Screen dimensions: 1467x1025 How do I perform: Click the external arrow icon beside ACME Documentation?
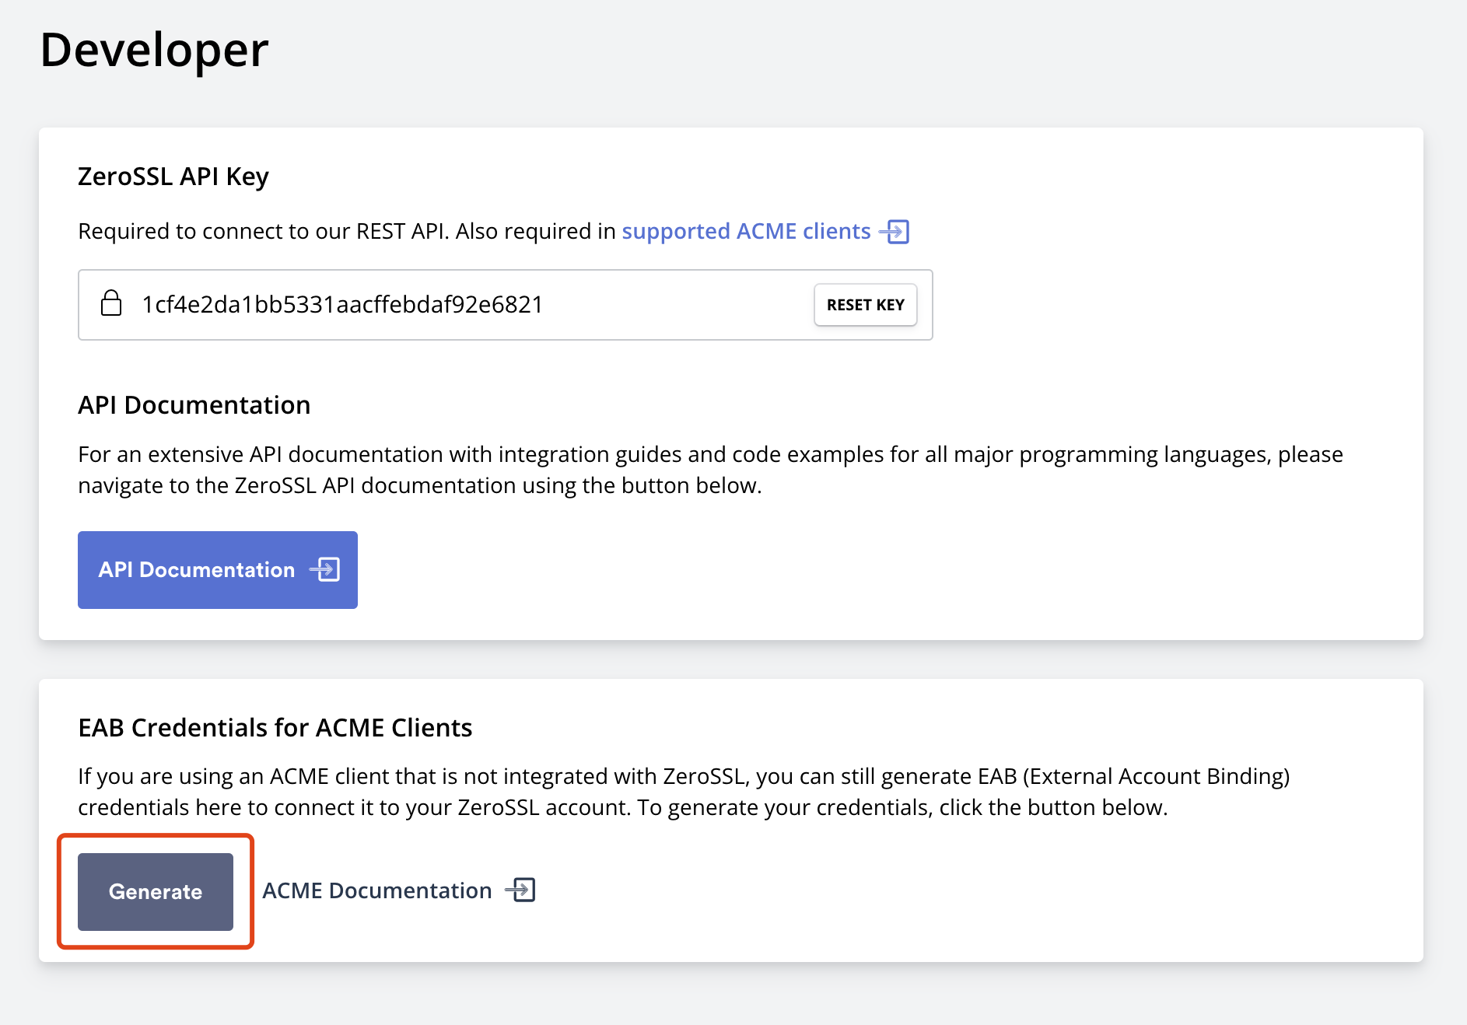click(520, 890)
